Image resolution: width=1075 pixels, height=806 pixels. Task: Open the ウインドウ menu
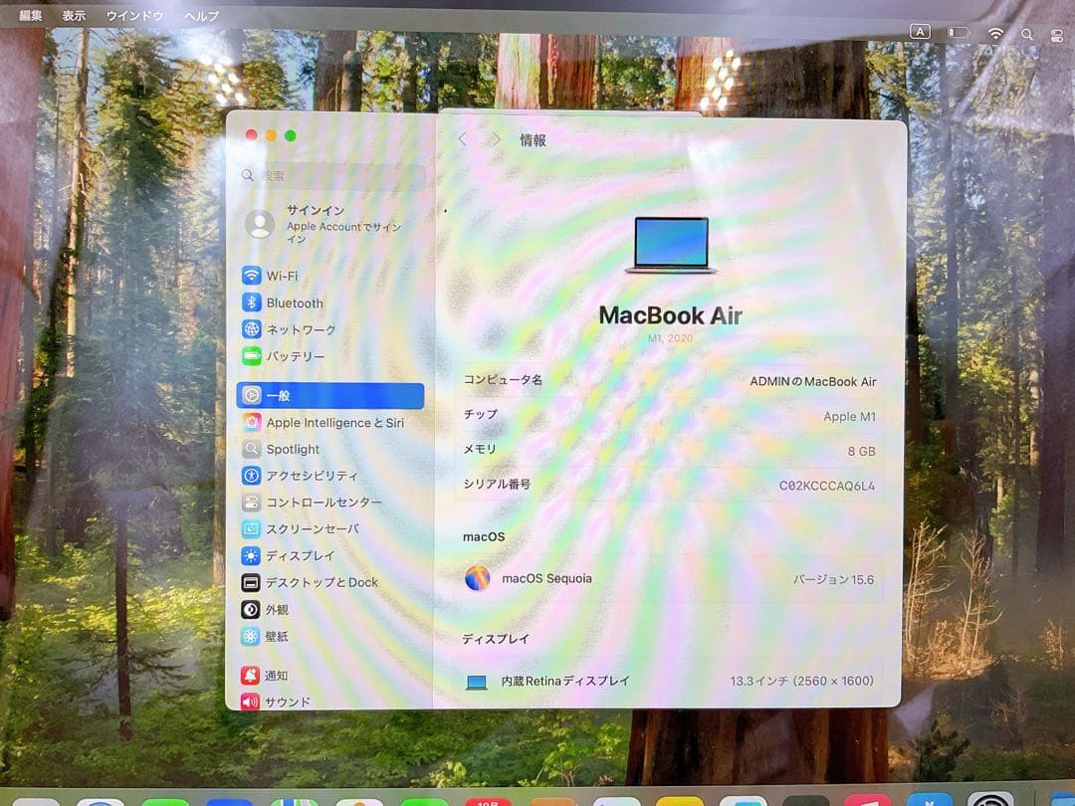tap(134, 15)
